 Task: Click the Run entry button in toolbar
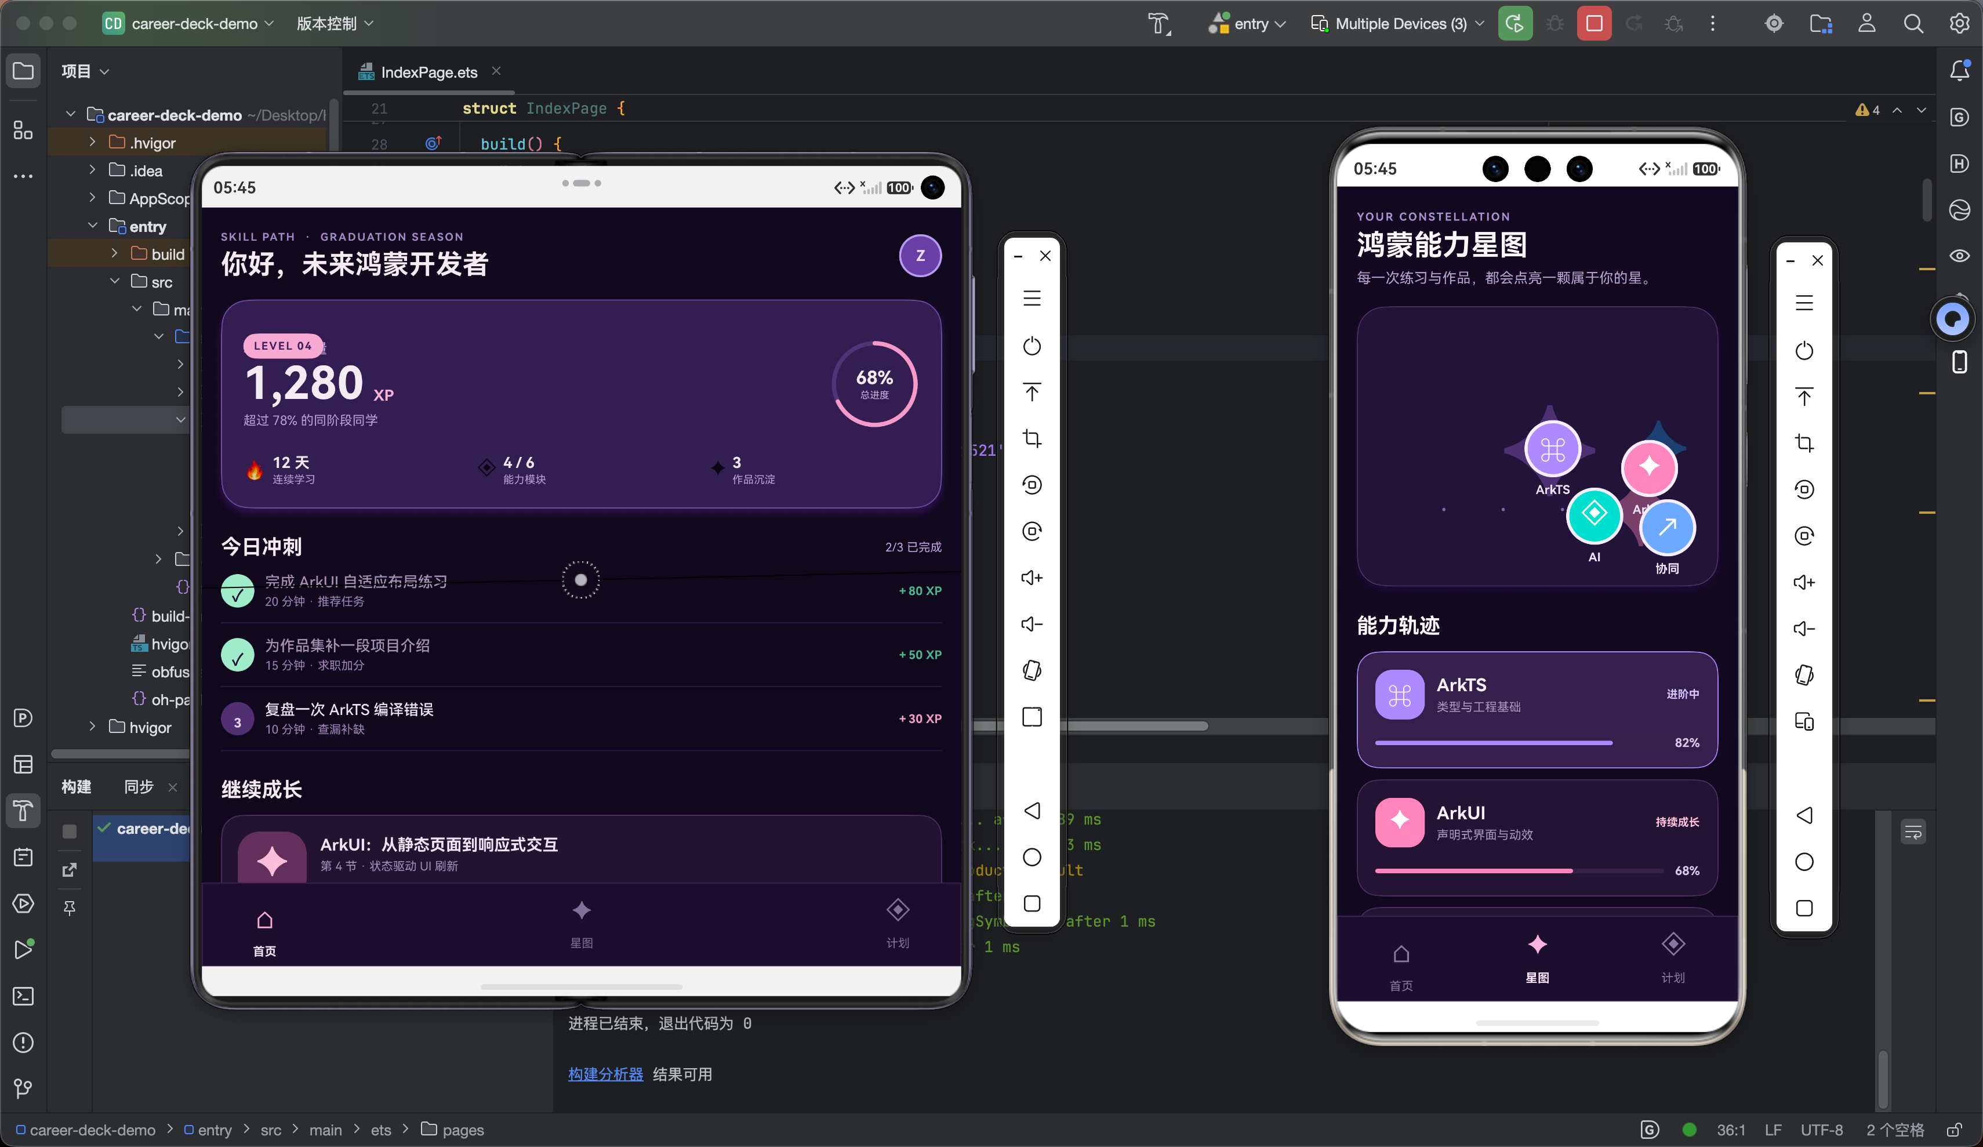[1514, 24]
